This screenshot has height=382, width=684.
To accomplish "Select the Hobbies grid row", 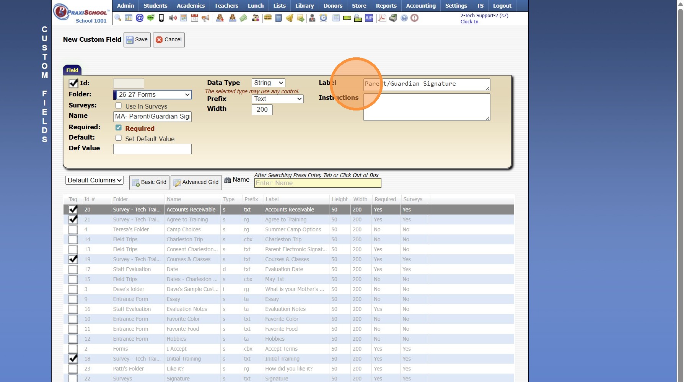I will (x=288, y=339).
